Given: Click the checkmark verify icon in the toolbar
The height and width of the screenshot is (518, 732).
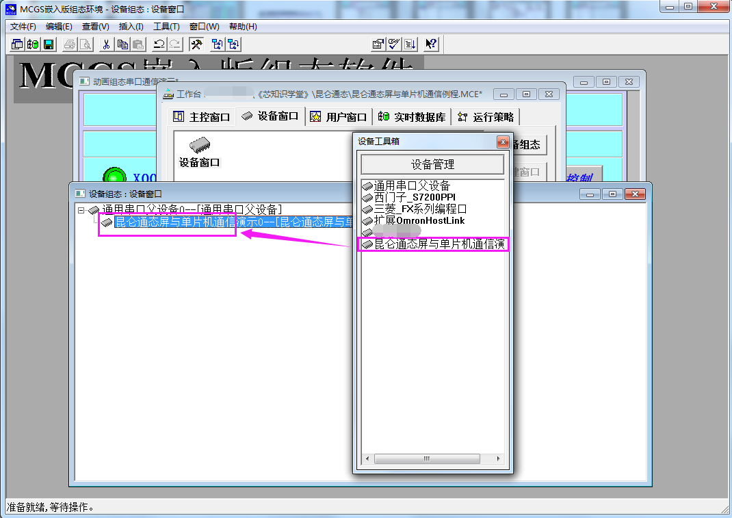Looking at the screenshot, I should click(394, 44).
